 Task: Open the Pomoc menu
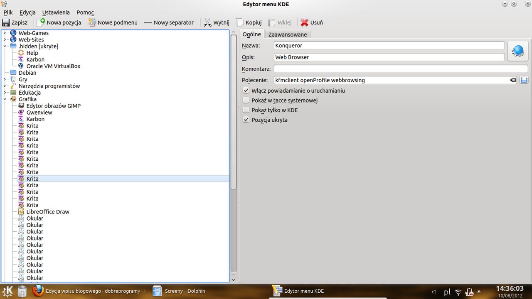click(x=85, y=12)
